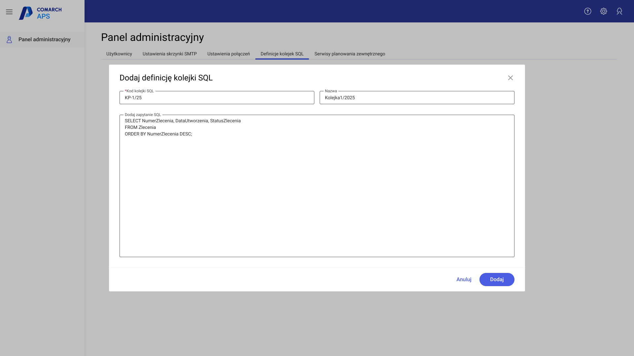Select the Definicje kolejek SQL tab
Image resolution: width=634 pixels, height=356 pixels.
282,54
